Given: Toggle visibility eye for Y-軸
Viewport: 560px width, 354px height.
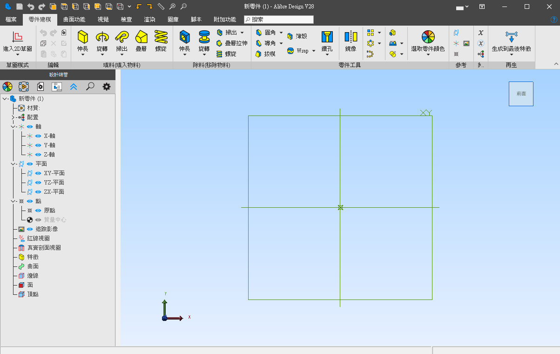Looking at the screenshot, I should point(38,145).
